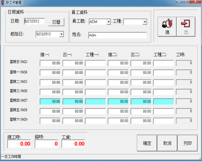
Task: Click 進一 time field for 星期一 09/24
Action: (x=50, y=73)
